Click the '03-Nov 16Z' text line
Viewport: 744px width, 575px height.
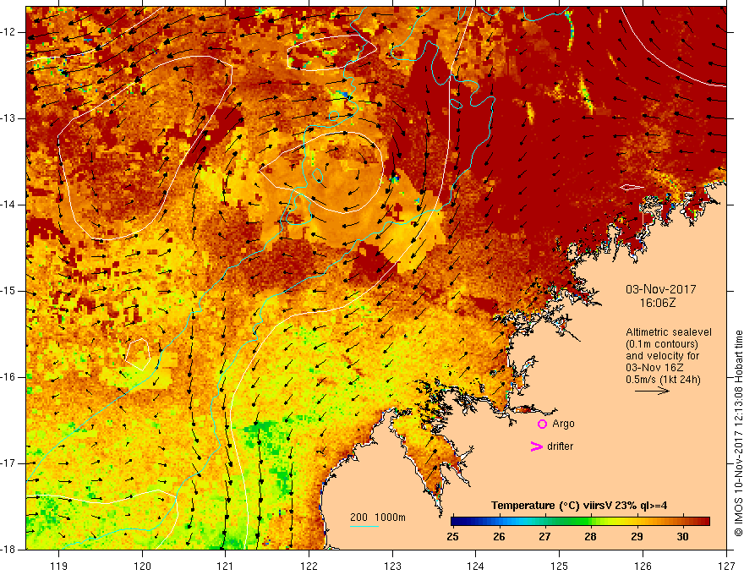(x=654, y=368)
